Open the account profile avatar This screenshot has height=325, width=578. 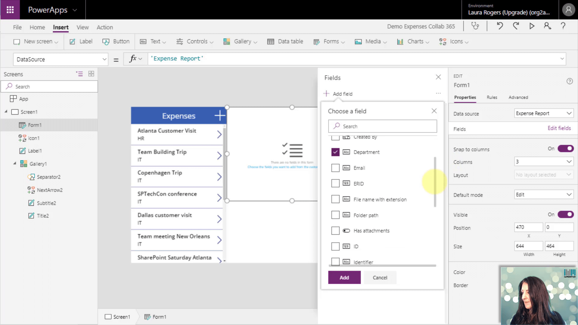click(x=568, y=10)
